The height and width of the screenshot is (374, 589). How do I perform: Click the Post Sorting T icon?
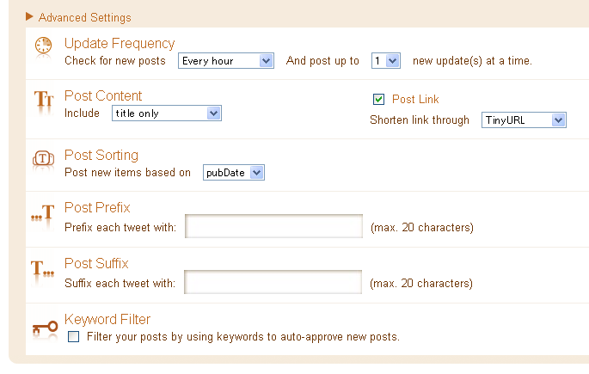click(43, 158)
